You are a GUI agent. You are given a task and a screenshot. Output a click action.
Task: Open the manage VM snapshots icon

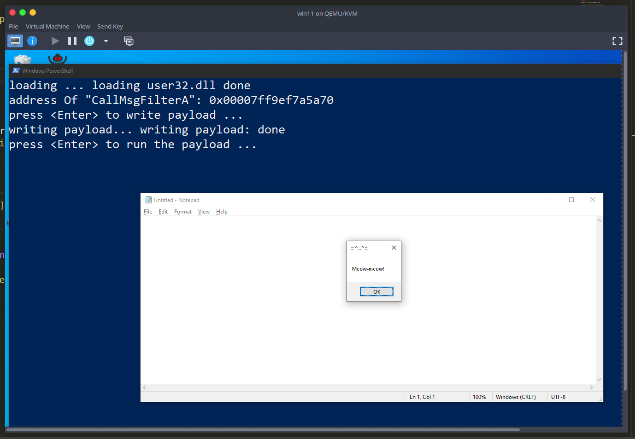[x=129, y=41]
